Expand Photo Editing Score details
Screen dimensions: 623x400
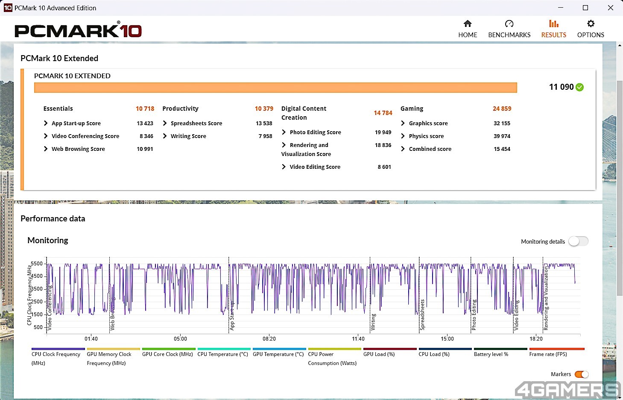[284, 132]
